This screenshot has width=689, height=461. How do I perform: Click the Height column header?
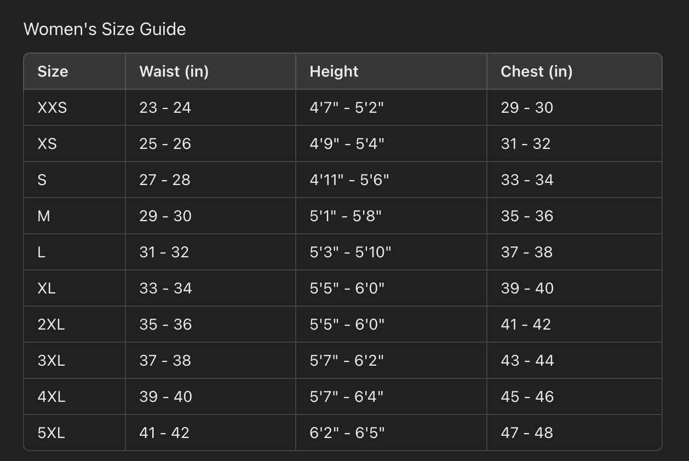click(x=334, y=71)
